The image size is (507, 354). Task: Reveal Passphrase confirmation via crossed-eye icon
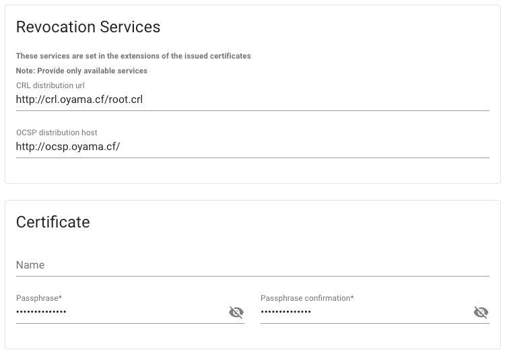481,312
